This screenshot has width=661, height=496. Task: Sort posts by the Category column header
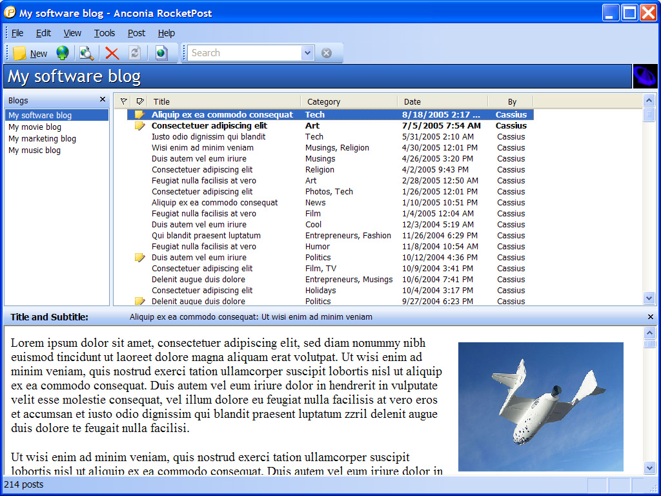tap(349, 101)
